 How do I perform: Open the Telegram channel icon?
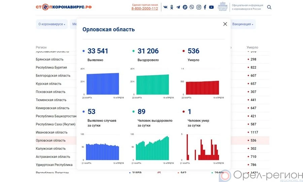click(178, 7)
